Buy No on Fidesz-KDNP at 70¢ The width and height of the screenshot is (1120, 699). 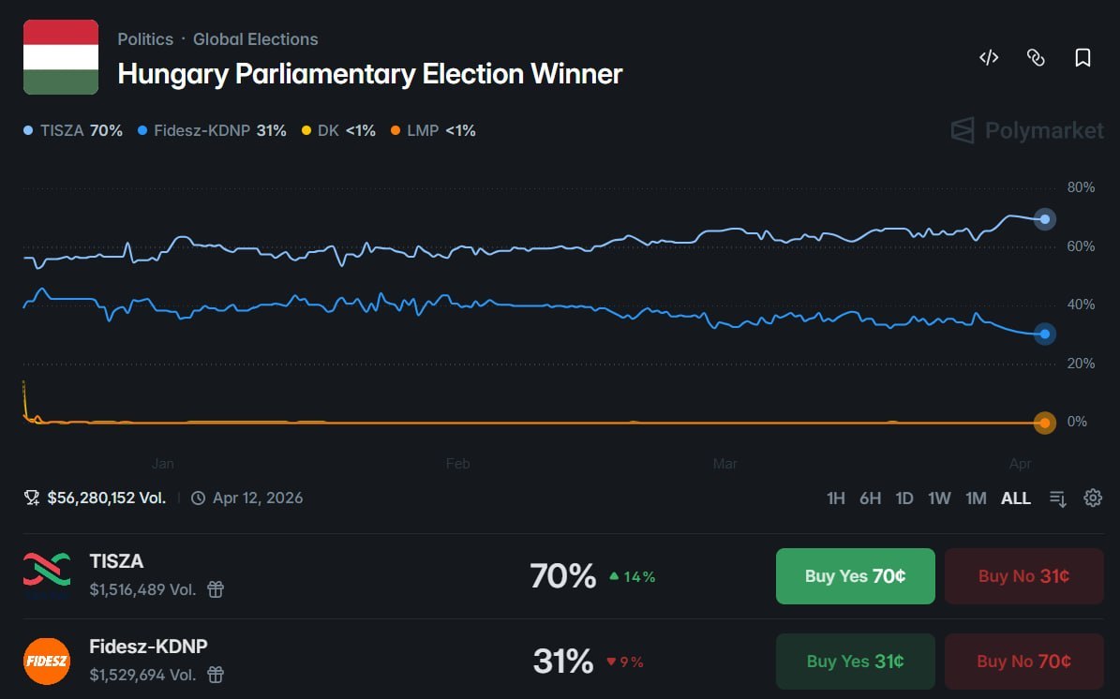click(x=1023, y=662)
